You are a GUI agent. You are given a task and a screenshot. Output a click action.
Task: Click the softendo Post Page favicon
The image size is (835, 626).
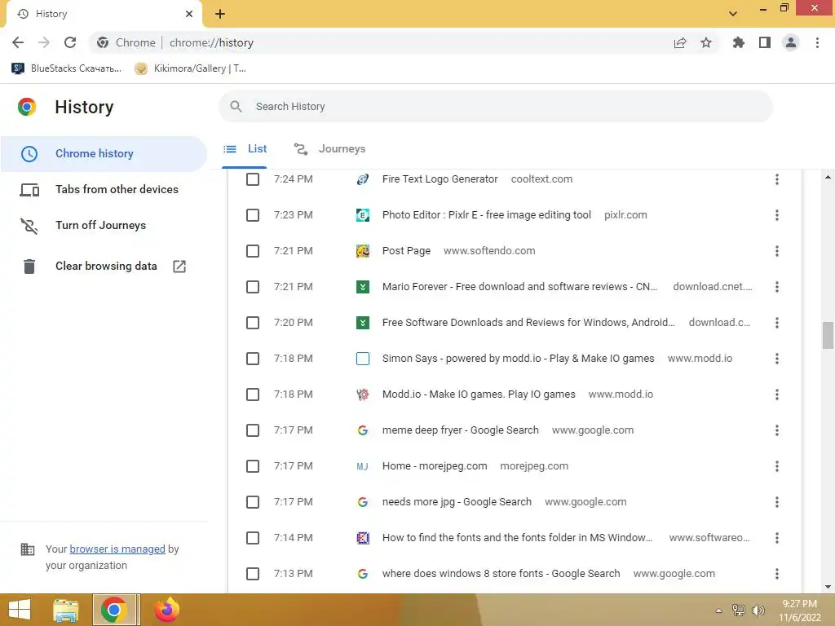click(x=363, y=251)
